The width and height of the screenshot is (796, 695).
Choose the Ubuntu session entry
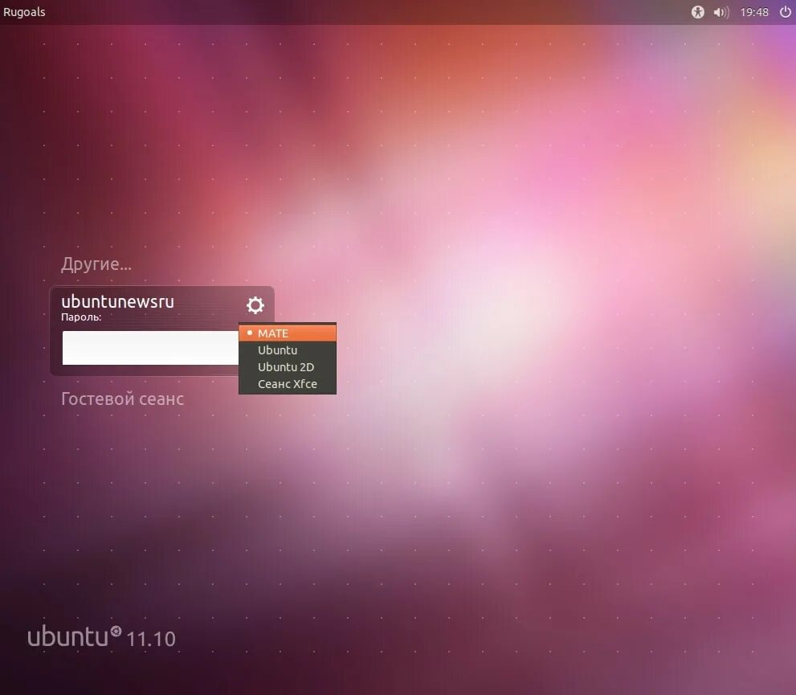288,350
